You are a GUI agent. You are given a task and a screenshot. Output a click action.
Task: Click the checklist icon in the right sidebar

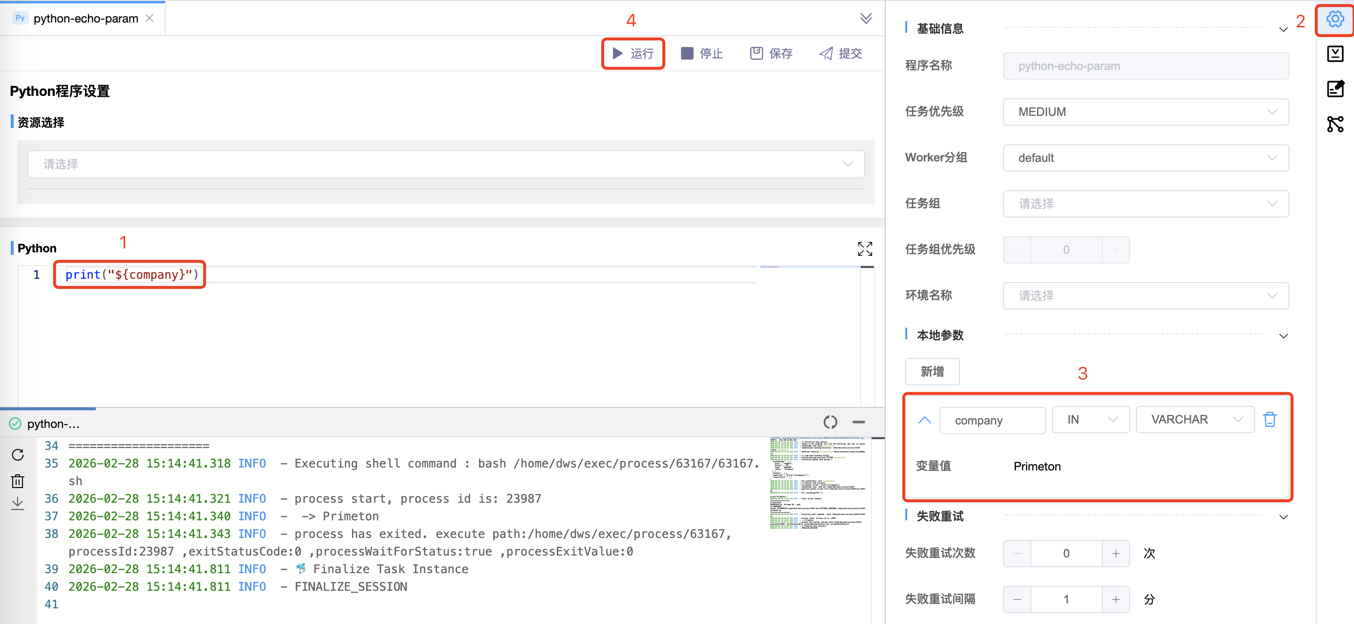(1335, 53)
